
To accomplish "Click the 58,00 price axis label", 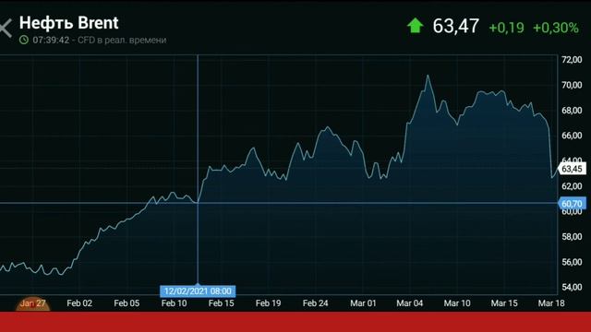I will 572,236.
